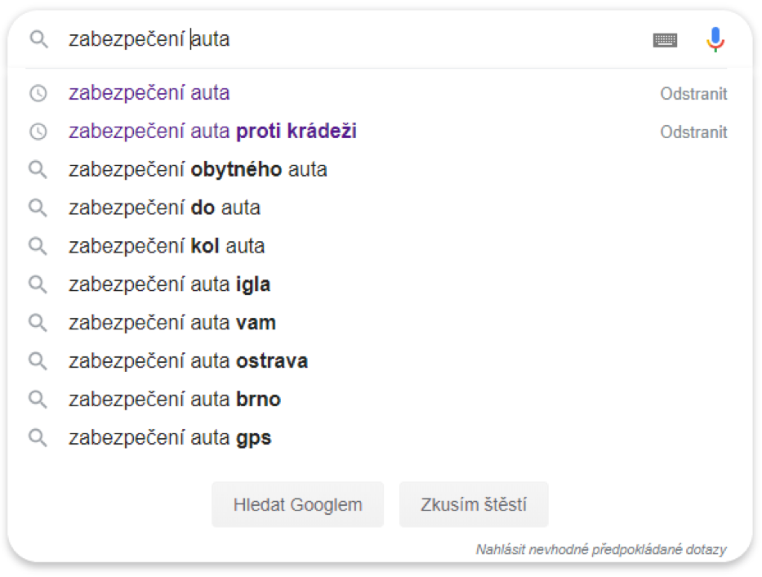Screen dimensions: 762x577
Task: Pick suggestion 'zabezpečení auta brno'
Action: [x=175, y=400]
